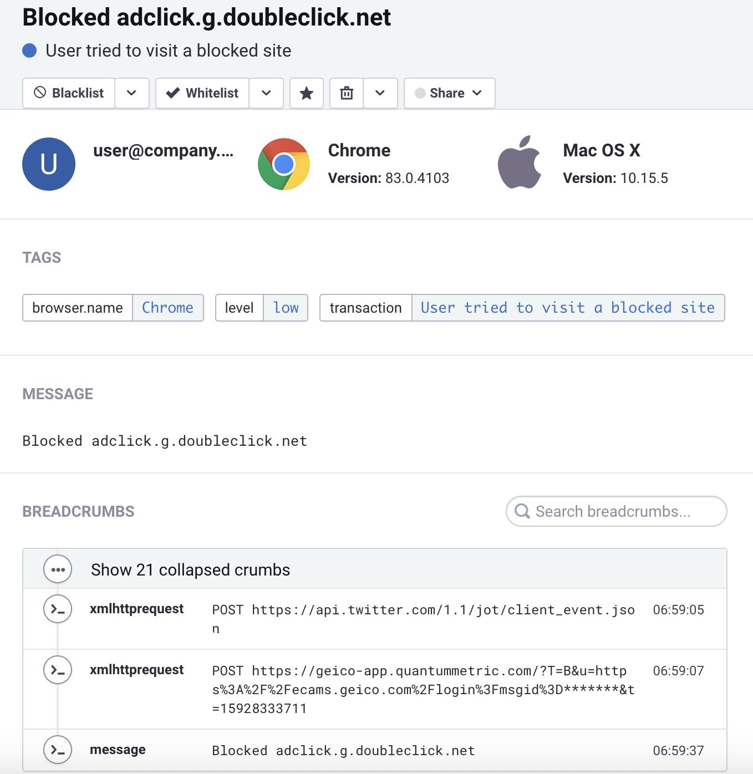Click the Chrome tag value
Viewport: 753px width, 774px height.
[168, 308]
